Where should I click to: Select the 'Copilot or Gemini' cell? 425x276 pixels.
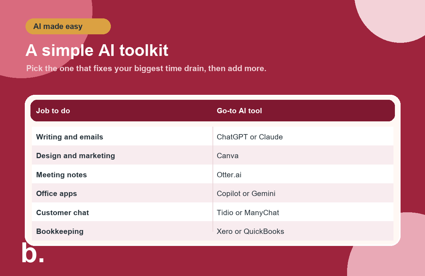click(x=303, y=193)
